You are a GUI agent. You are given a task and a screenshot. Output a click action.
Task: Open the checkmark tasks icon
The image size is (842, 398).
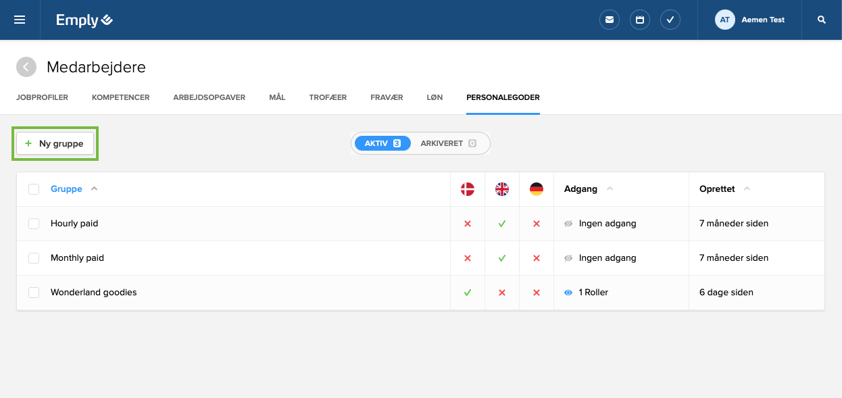[x=670, y=20]
